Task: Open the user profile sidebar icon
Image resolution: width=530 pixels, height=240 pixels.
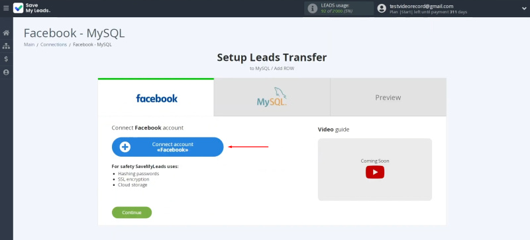Action: (x=6, y=72)
